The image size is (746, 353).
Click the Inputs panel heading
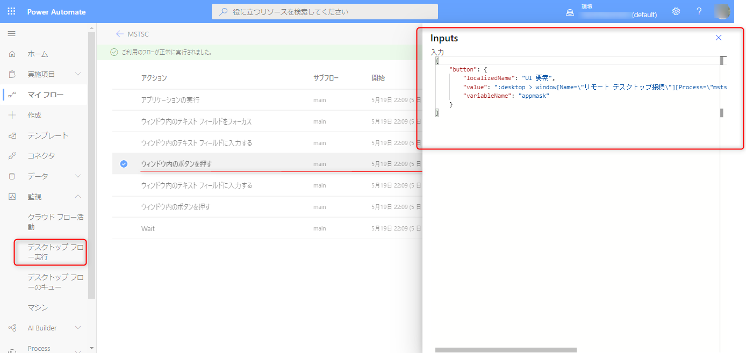tap(444, 38)
